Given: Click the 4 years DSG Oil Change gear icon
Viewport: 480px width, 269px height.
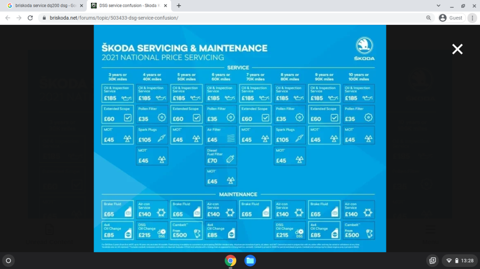Looking at the screenshot, I should [162, 234].
